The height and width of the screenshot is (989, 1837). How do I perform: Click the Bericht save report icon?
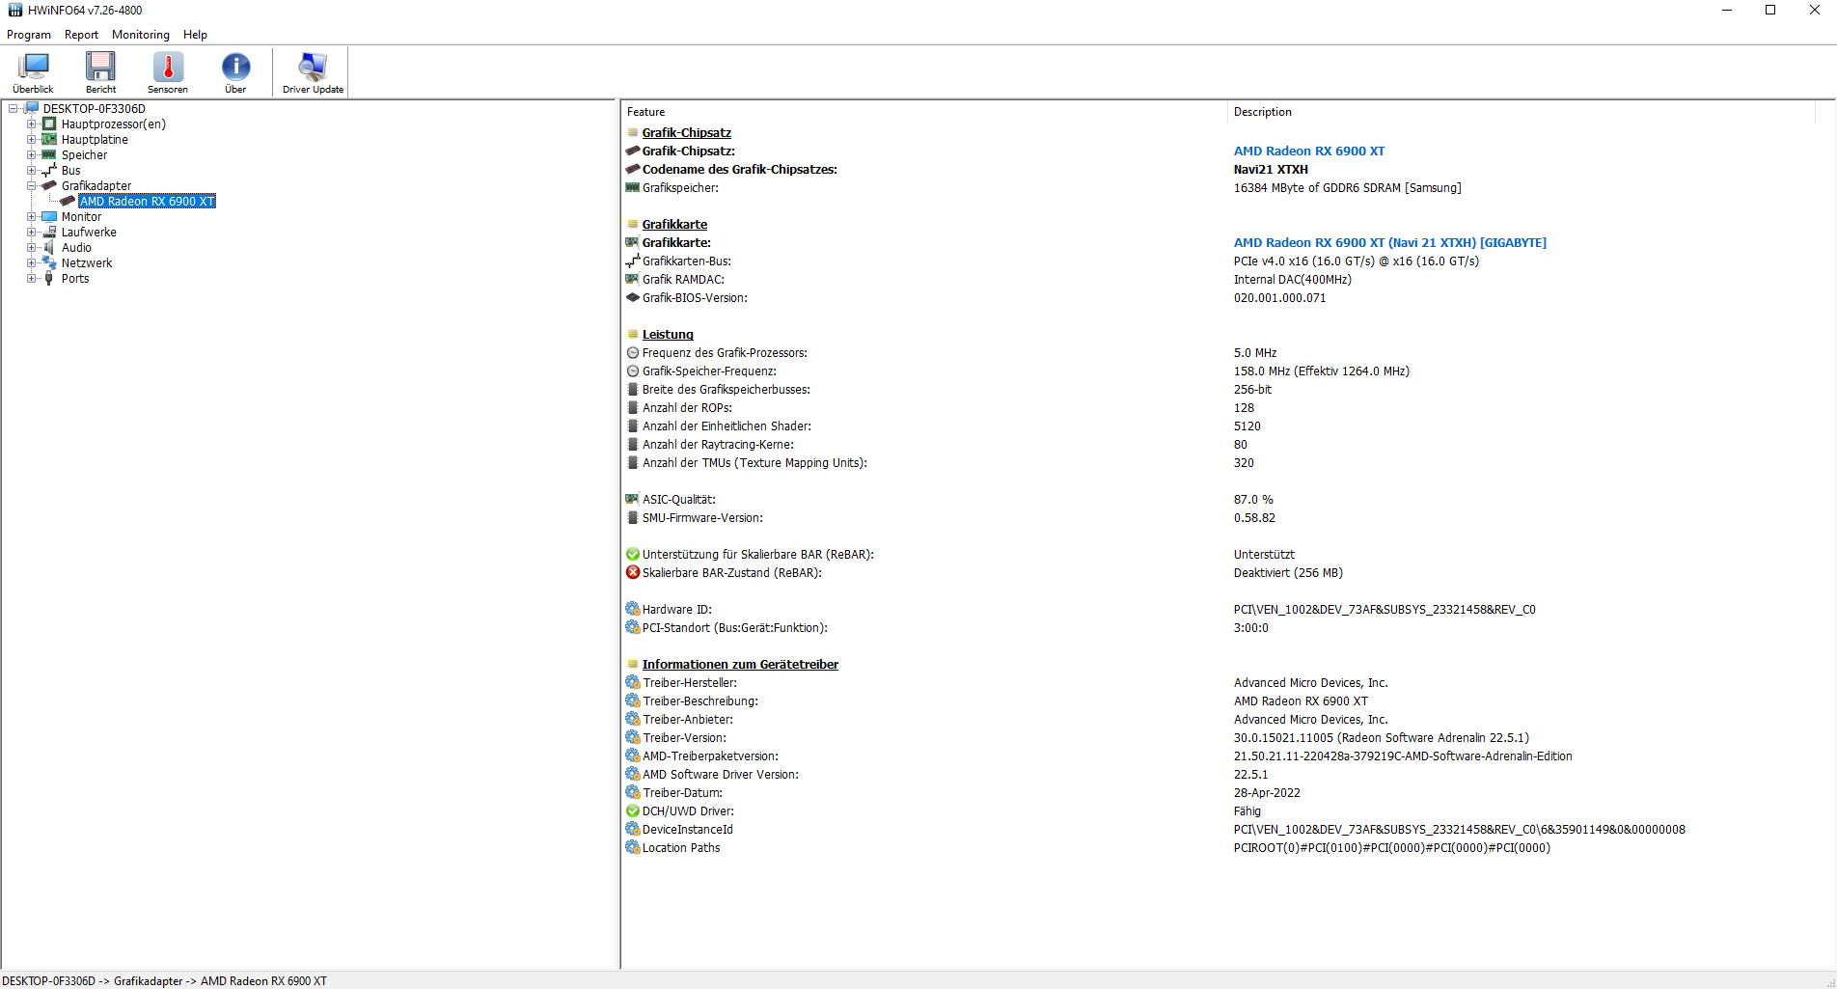(100, 72)
